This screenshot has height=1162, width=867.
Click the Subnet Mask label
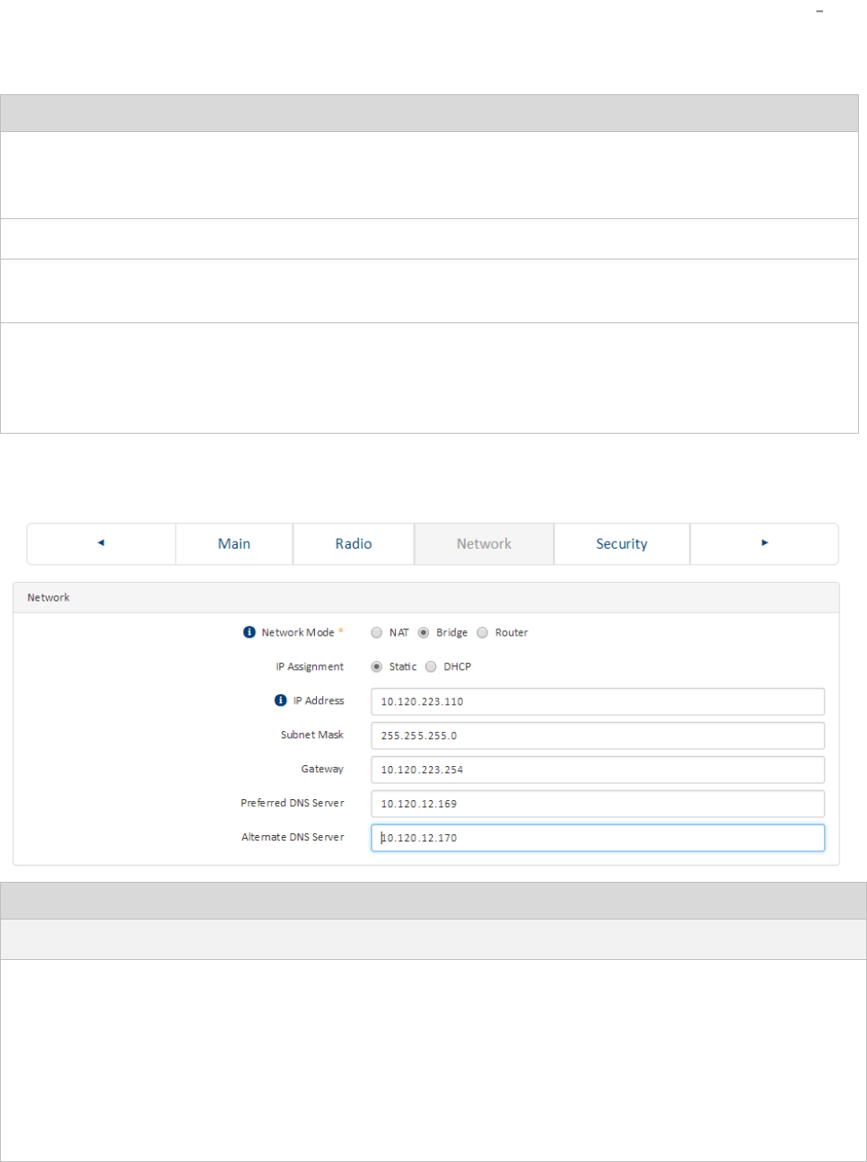(312, 735)
